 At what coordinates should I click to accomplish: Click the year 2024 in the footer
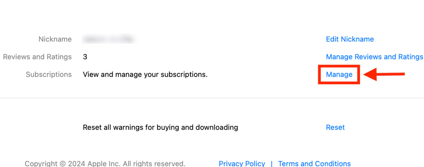click(75, 163)
